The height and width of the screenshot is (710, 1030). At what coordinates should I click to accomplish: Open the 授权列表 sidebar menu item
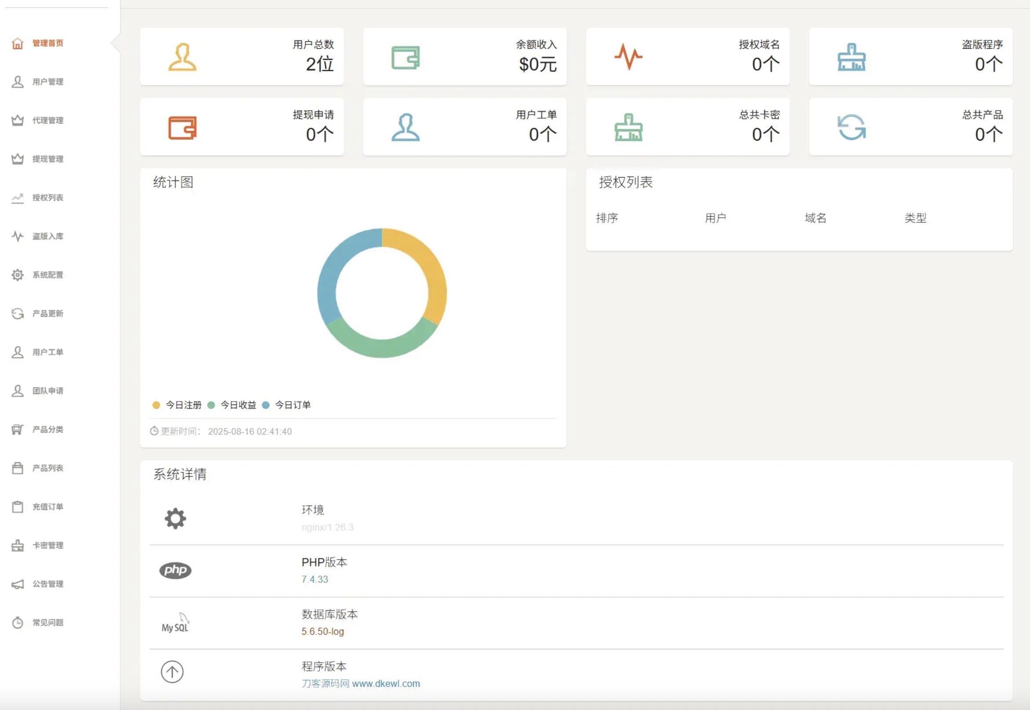coord(47,198)
